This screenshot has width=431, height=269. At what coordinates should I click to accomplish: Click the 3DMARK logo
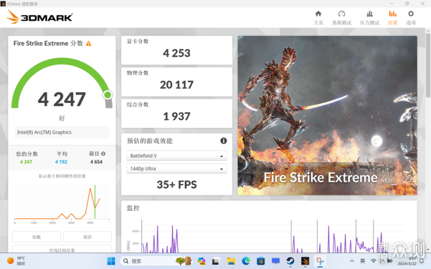pos(40,17)
